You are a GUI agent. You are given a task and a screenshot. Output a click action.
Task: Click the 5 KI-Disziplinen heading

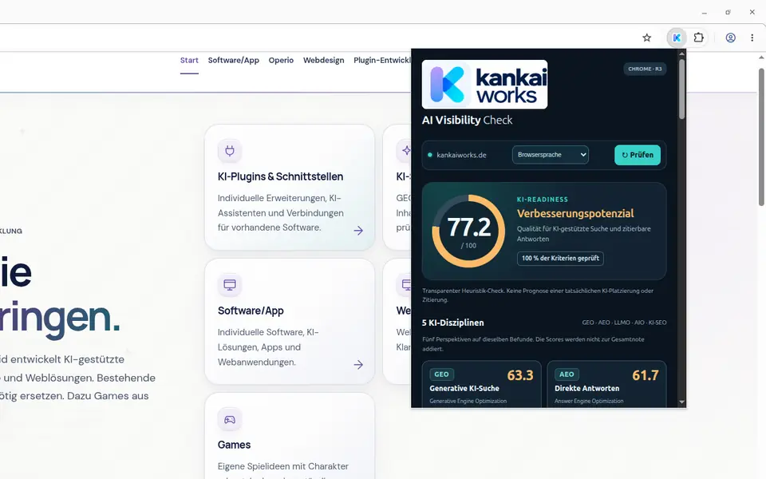click(x=453, y=323)
